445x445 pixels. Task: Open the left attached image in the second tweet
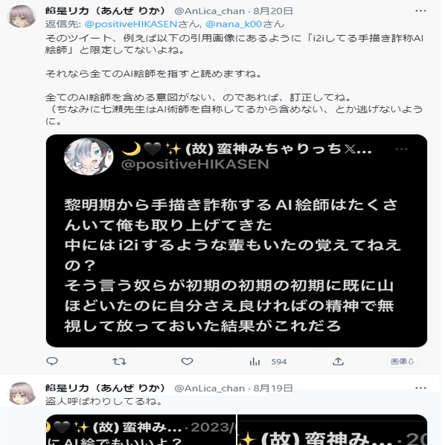141,429
